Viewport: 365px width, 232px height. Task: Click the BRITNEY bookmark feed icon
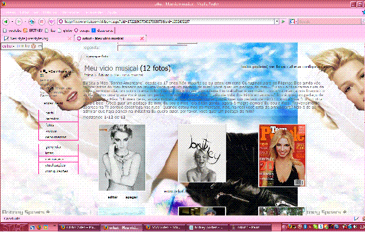pos(25,31)
